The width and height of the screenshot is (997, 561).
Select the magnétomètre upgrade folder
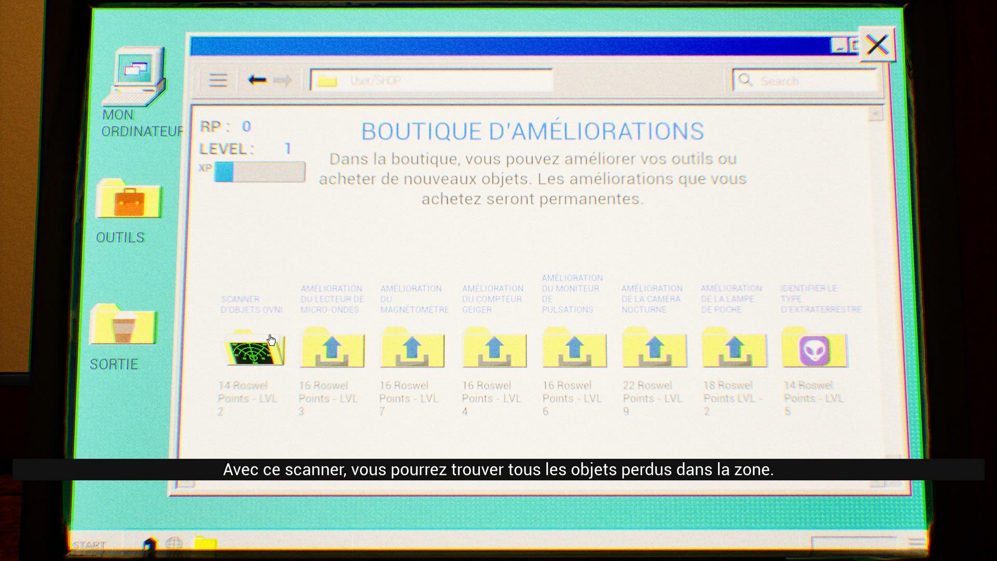point(412,349)
